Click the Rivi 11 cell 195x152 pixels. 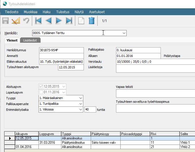[x=165, y=143]
